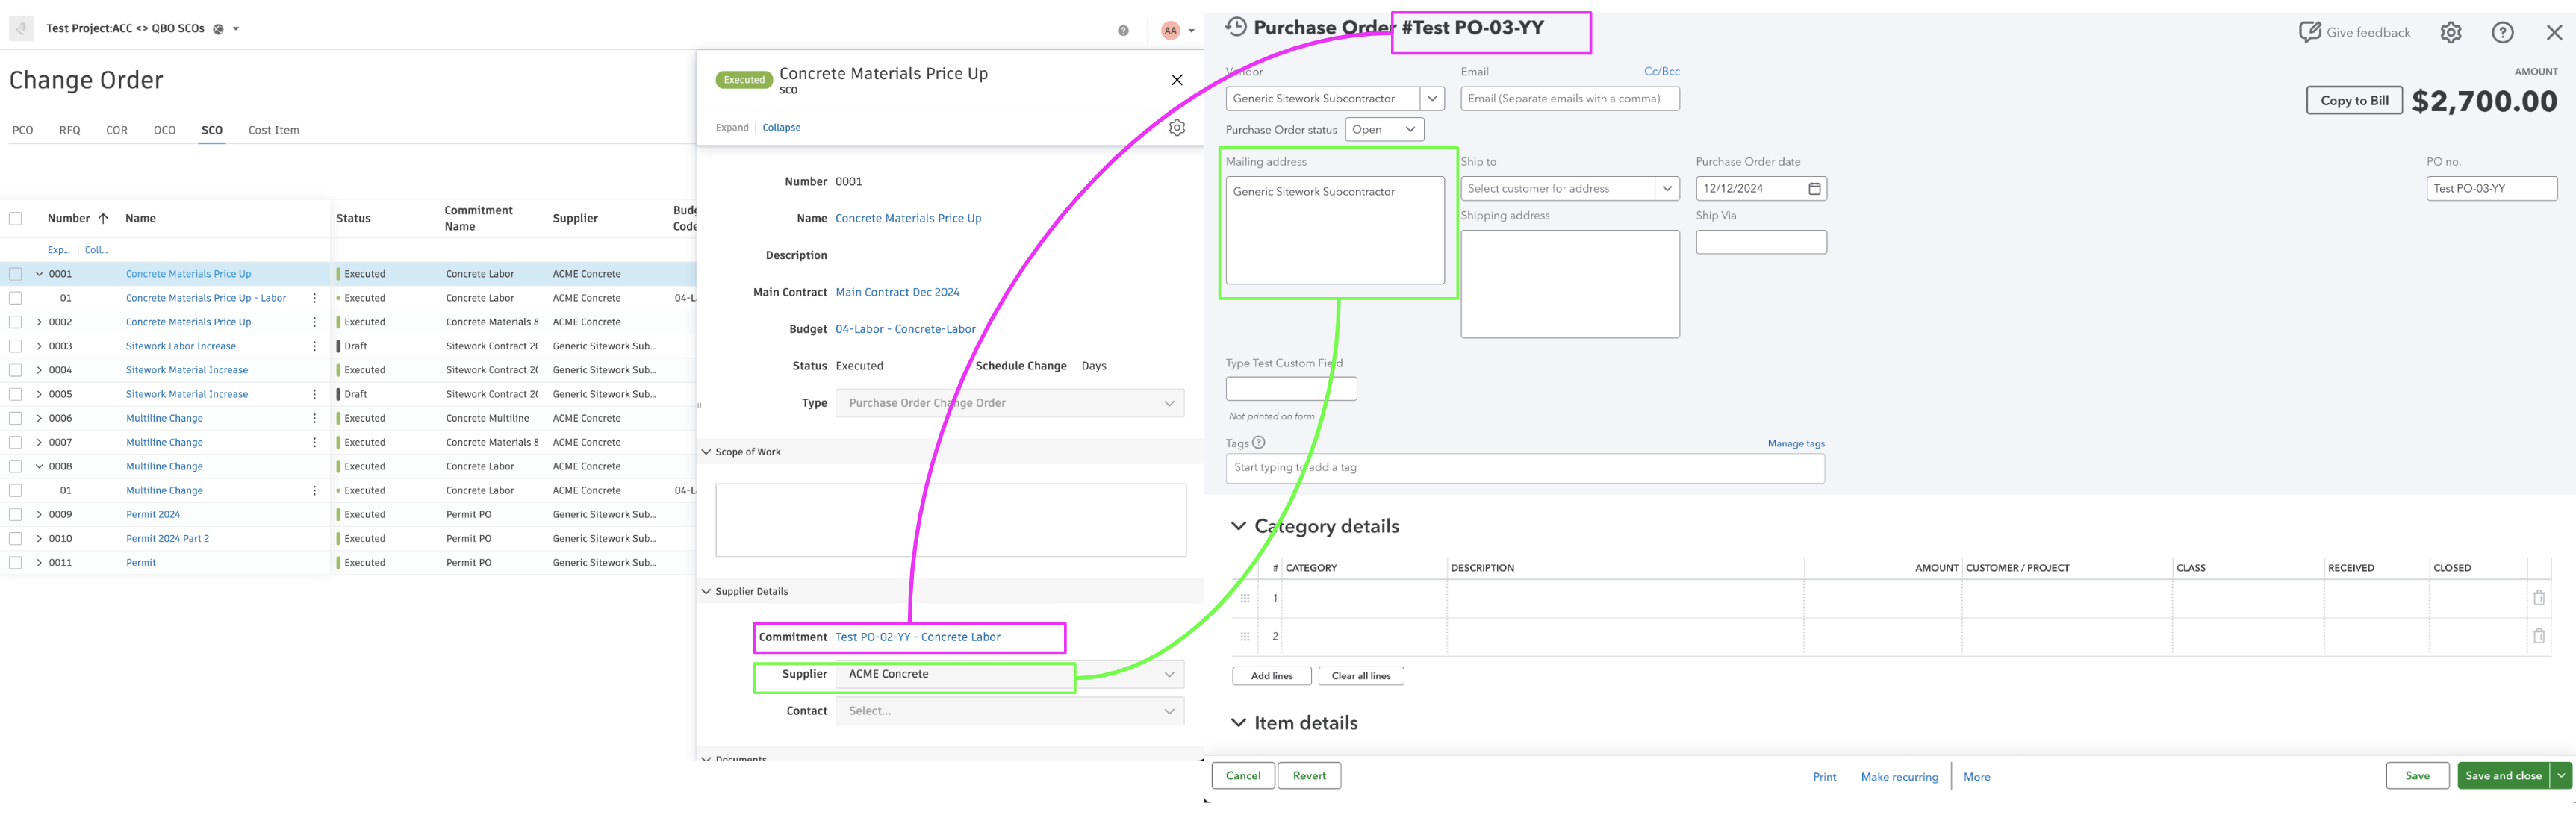Viewport: 2576px width, 821px height.
Task: Check the box for row 0009
Action: (x=15, y=514)
